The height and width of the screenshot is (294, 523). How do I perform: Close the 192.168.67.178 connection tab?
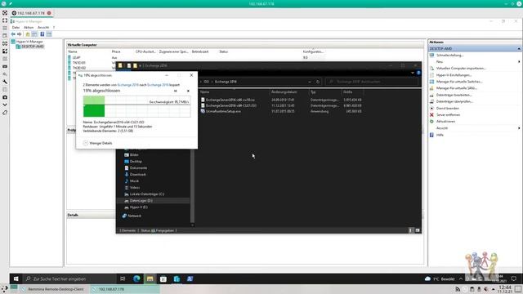click(49, 13)
